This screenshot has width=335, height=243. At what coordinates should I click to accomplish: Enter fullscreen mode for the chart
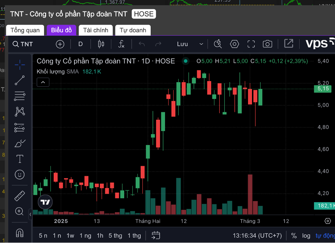(x=251, y=44)
